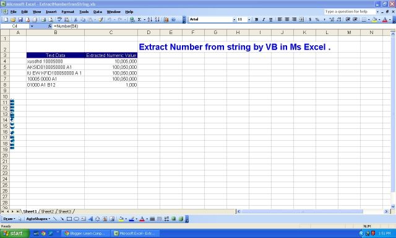Click the Sort Descending icon
This screenshot has width=396, height=238.
(x=157, y=19)
